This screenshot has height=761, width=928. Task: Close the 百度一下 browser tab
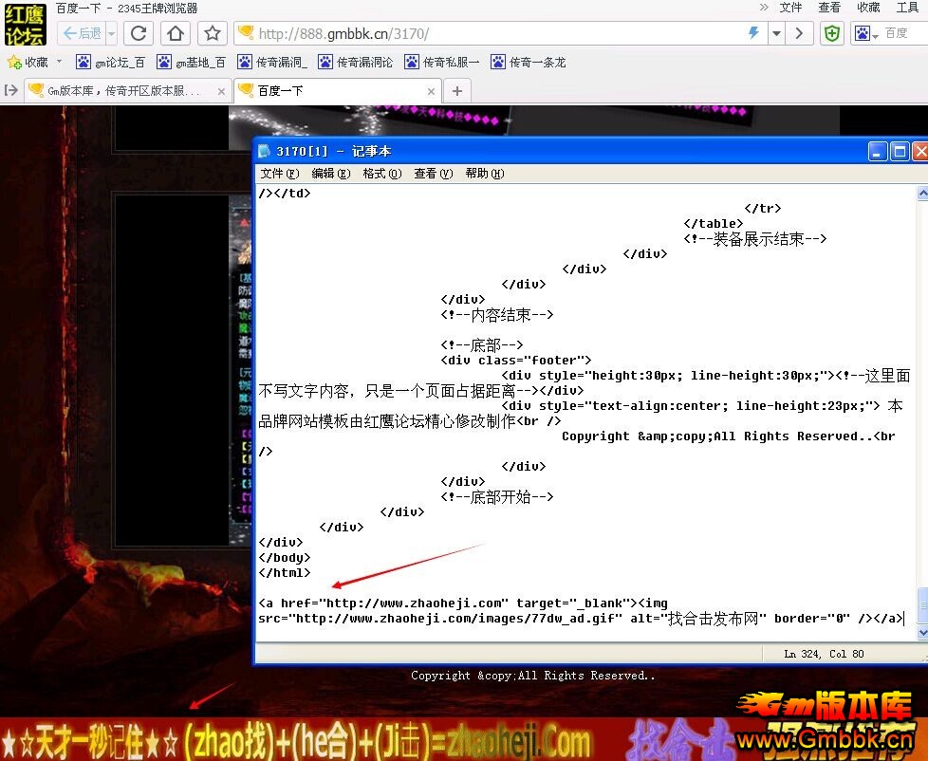(x=432, y=92)
